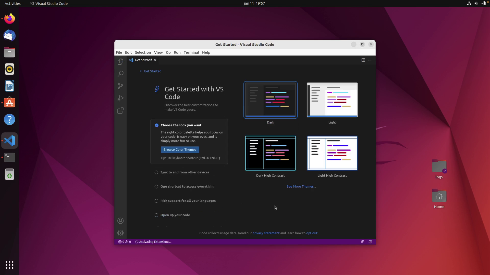Choose the Light High Contrast theme thumbnail
Image resolution: width=490 pixels, height=275 pixels.
(x=332, y=153)
